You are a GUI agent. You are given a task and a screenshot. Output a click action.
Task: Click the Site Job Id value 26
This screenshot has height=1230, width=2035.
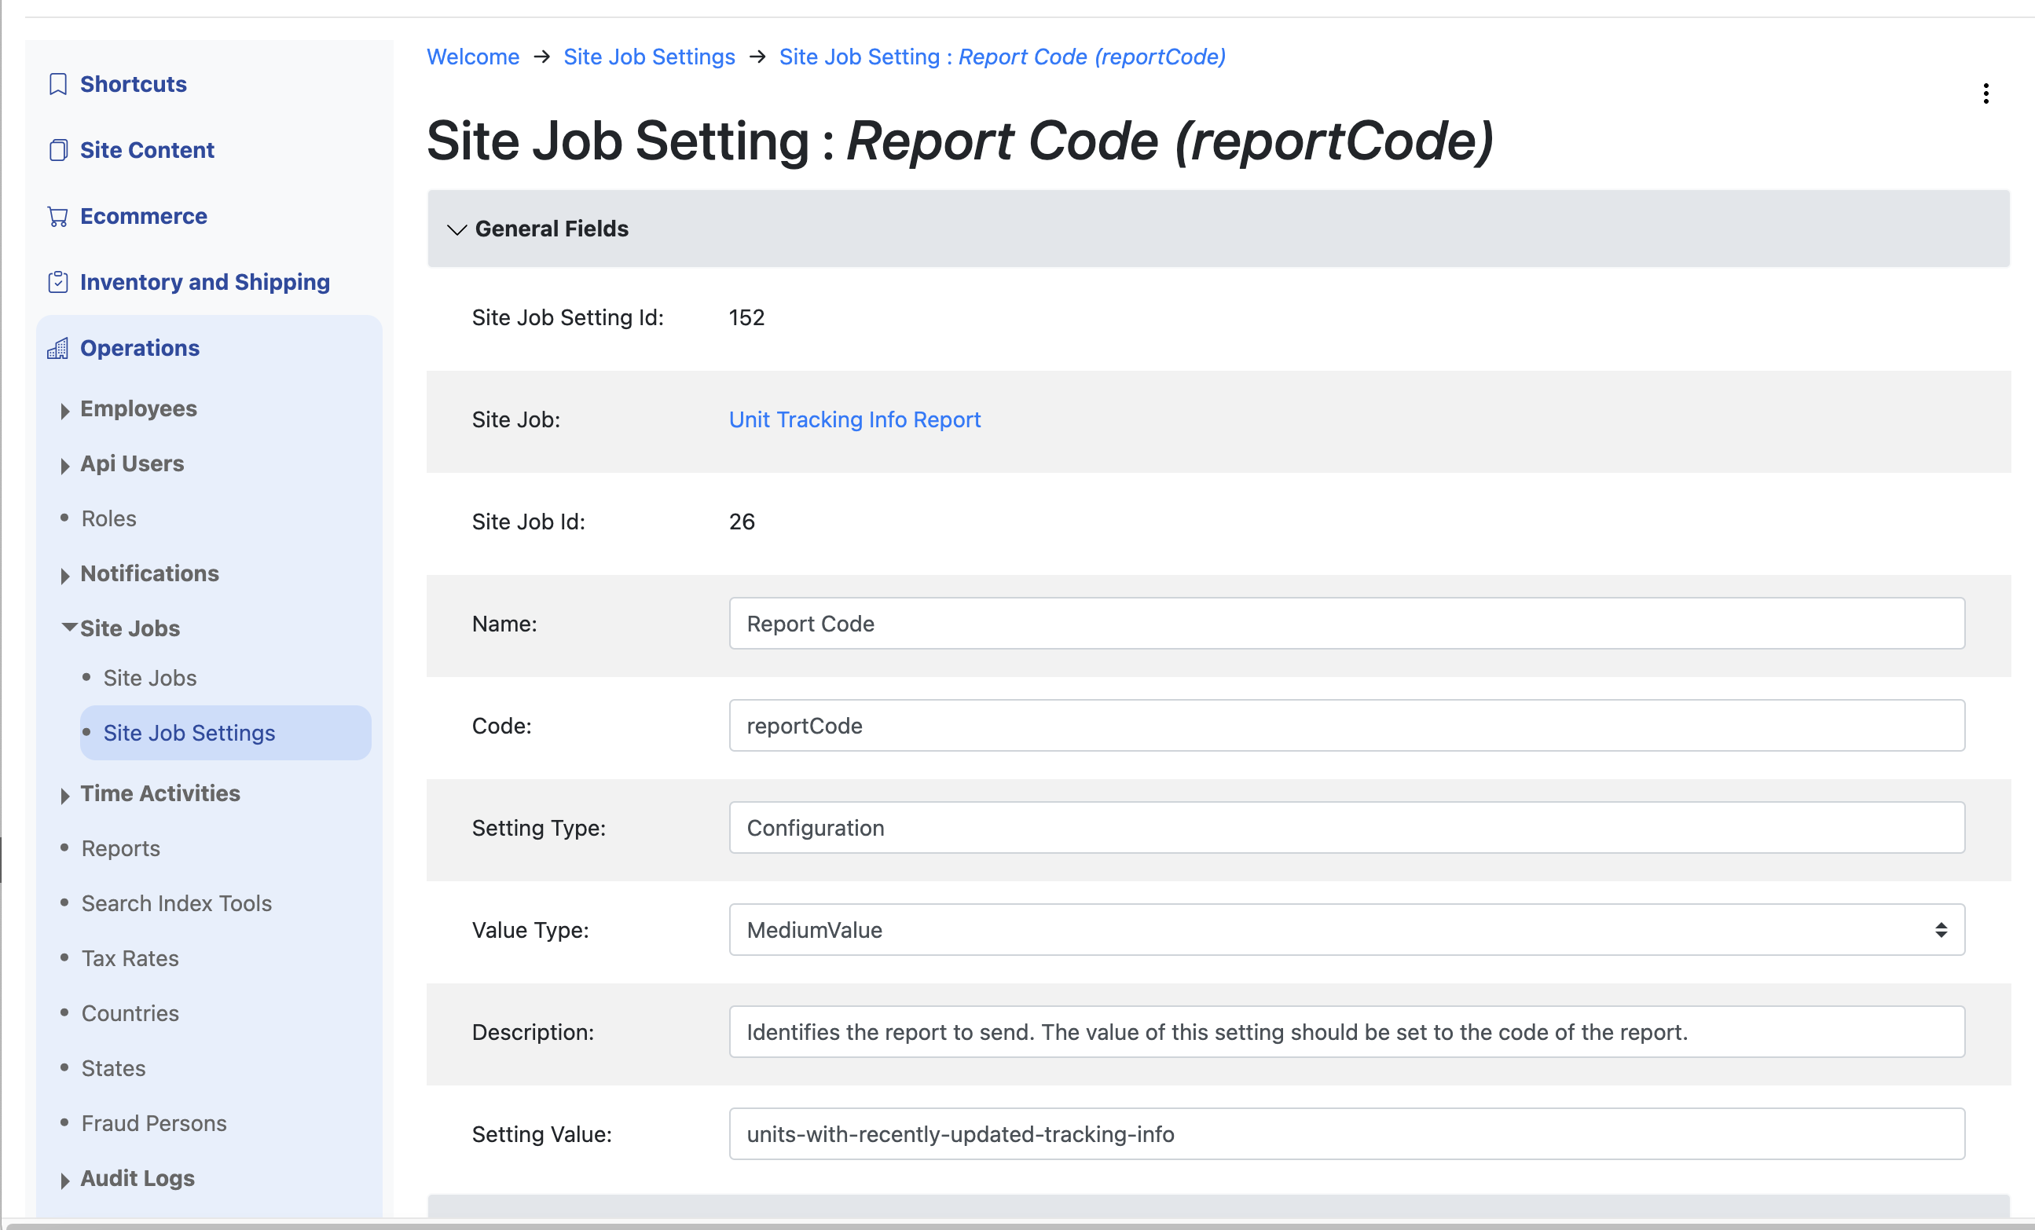[742, 522]
